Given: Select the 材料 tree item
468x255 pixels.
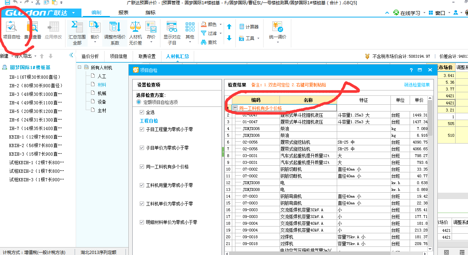Looking at the screenshot, I should [102, 85].
